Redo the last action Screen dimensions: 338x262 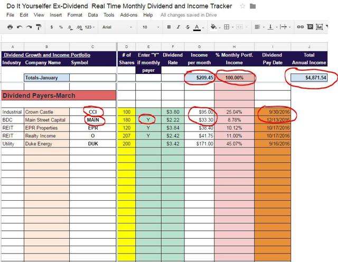[29, 27]
